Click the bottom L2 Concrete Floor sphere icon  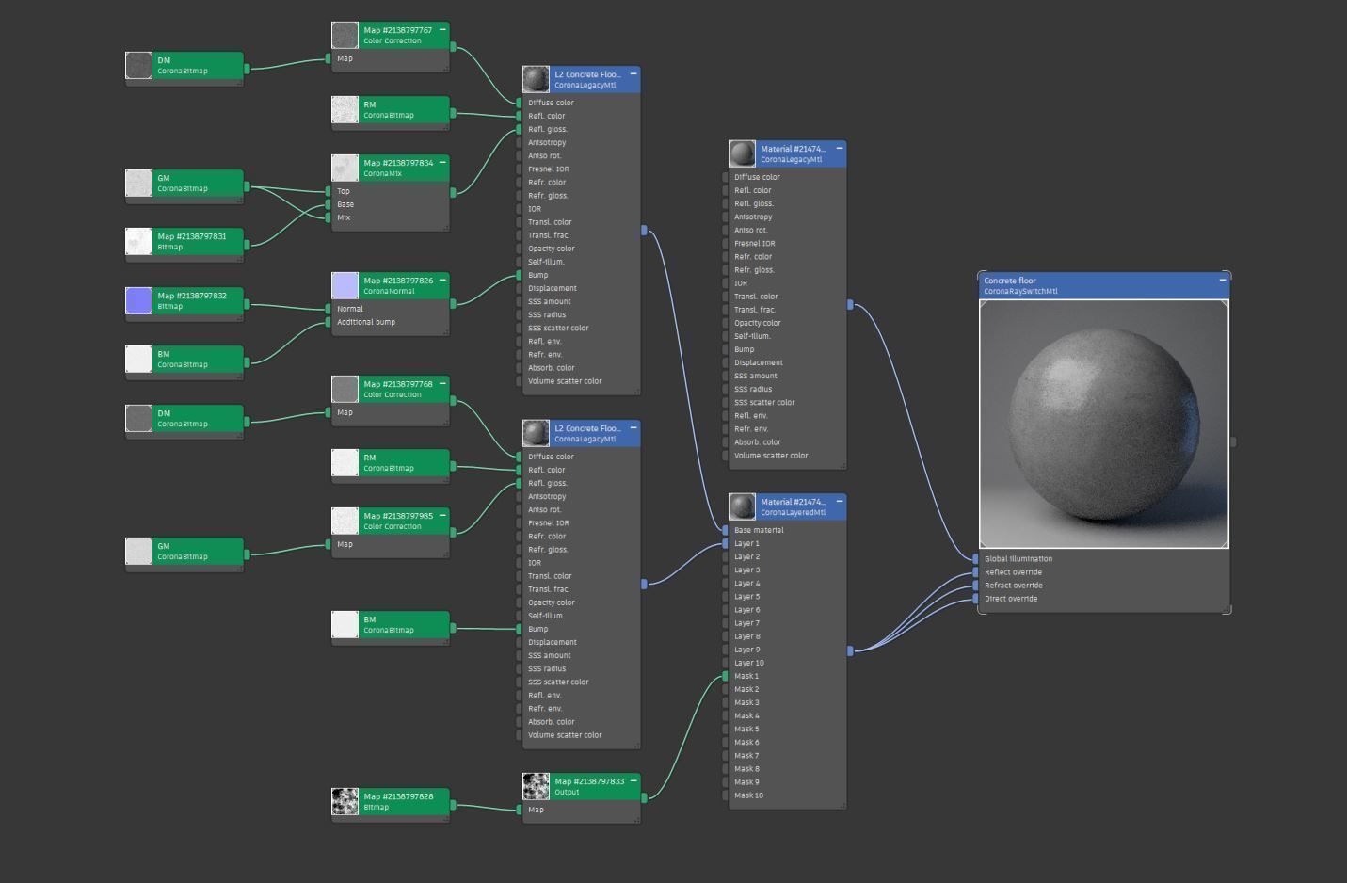pos(537,433)
